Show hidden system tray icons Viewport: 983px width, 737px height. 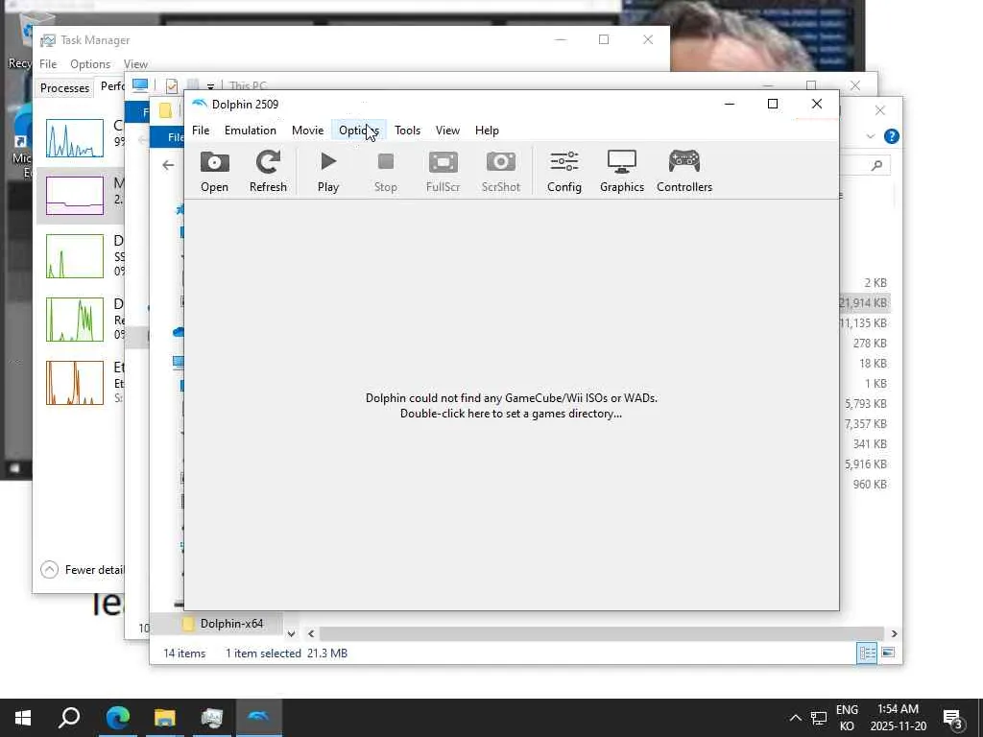(x=795, y=718)
